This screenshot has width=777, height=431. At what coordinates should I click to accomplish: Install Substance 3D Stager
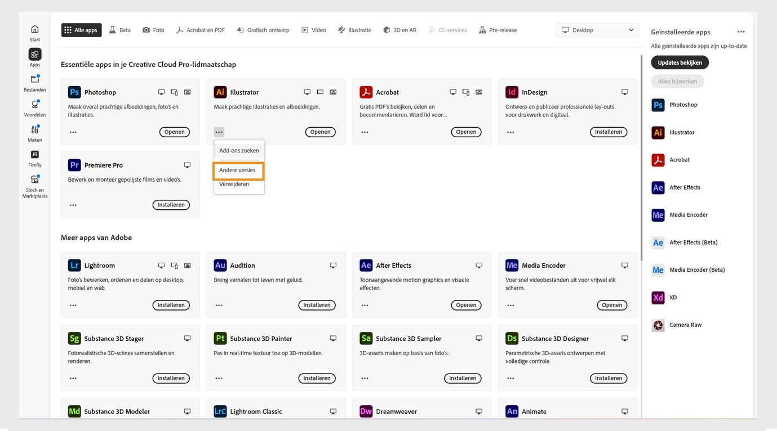click(x=171, y=378)
